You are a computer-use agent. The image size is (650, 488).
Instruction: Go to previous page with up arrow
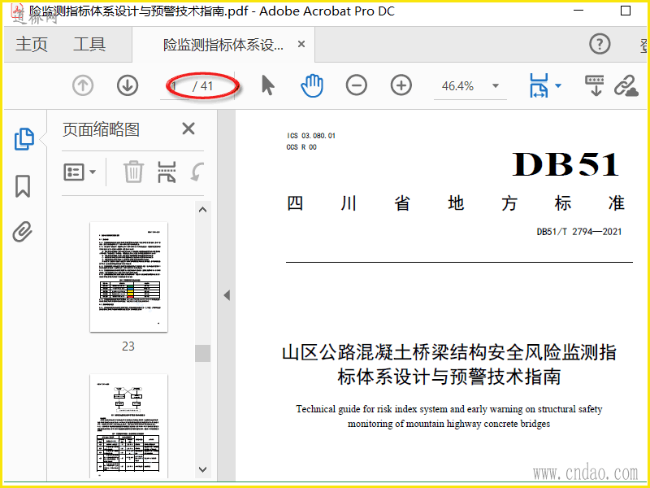point(83,86)
